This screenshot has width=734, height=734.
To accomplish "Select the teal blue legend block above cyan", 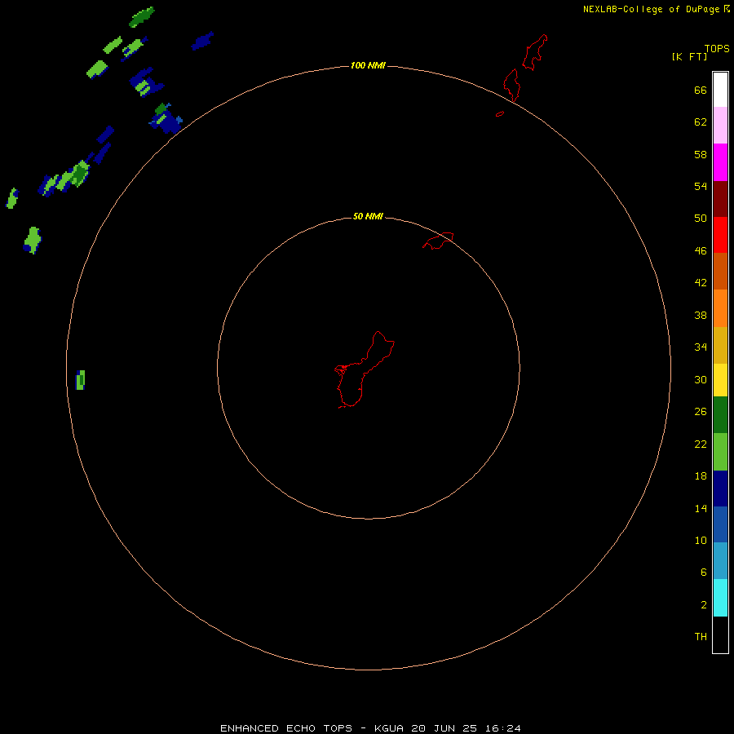I will 720,560.
